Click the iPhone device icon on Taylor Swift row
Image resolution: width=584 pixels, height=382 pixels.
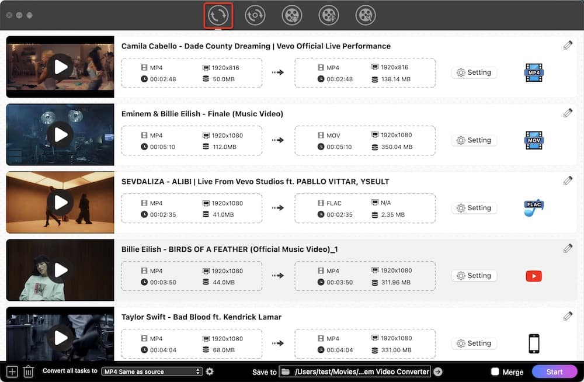(533, 343)
